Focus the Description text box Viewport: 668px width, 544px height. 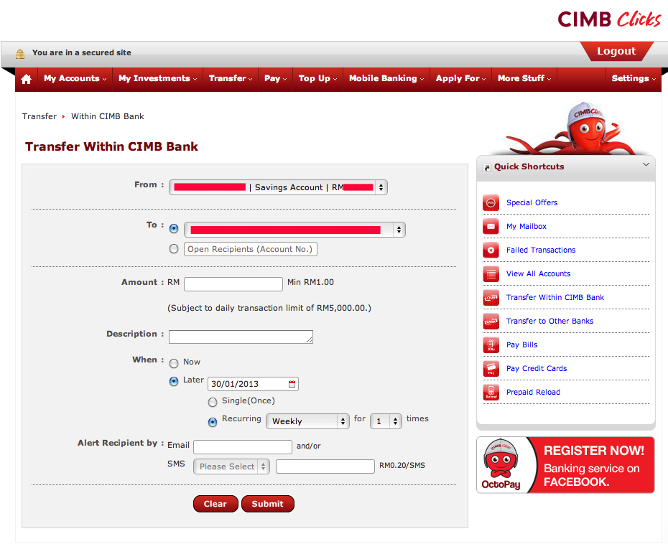pos(241,337)
